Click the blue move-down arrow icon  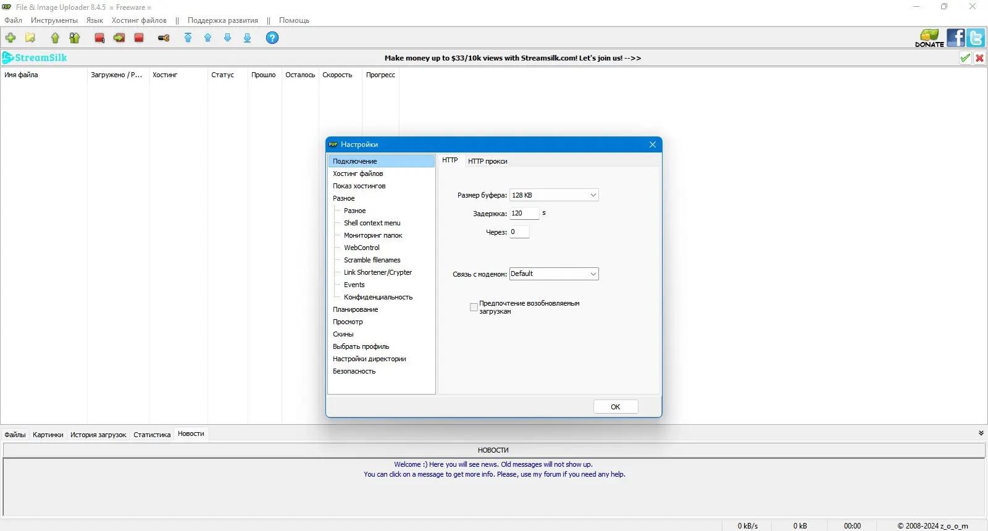click(228, 38)
